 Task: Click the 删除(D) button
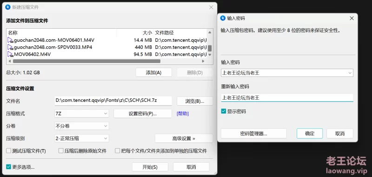pyautogui.click(x=194, y=73)
